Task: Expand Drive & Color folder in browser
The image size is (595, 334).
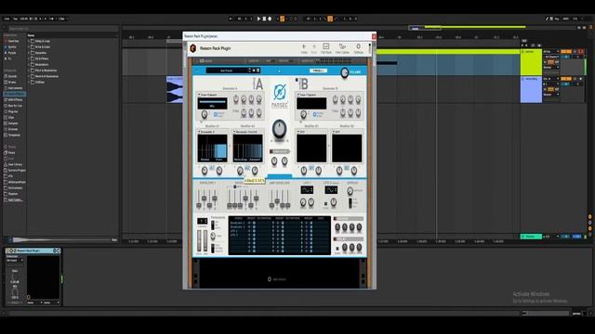Action: click(29, 47)
